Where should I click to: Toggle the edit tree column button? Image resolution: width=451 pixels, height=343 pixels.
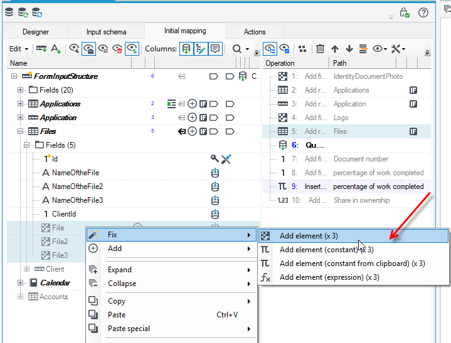click(x=201, y=49)
